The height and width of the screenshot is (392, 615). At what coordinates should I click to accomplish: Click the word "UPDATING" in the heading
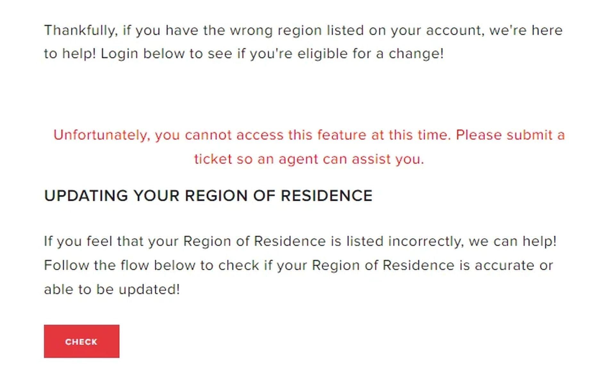86,196
